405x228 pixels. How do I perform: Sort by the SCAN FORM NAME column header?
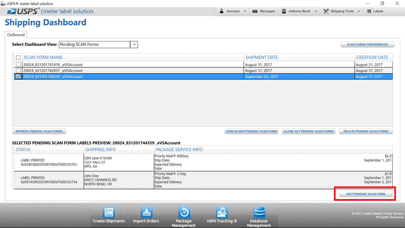point(43,57)
